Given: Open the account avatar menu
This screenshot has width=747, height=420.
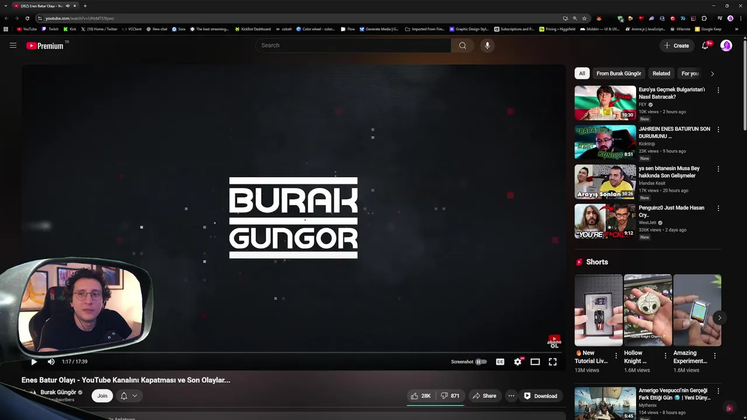Looking at the screenshot, I should click(726, 45).
